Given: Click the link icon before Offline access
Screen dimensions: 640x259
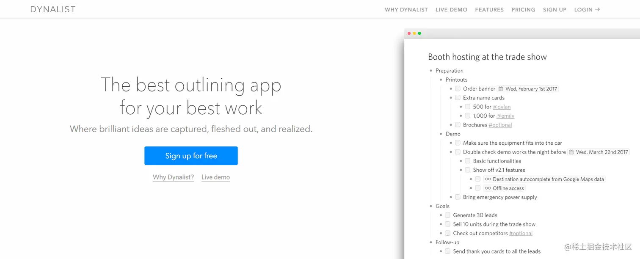Looking at the screenshot, I should pos(488,188).
